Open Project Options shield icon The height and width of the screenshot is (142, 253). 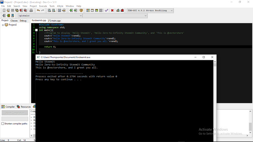81,11
